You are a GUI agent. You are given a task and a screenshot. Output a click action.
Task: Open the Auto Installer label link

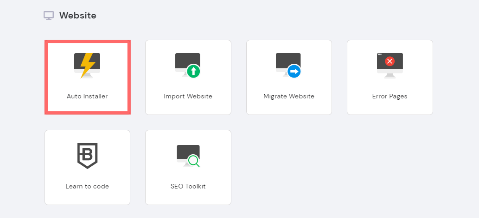tap(87, 97)
